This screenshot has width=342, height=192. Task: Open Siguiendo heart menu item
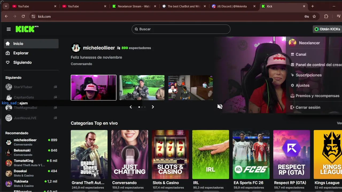pyautogui.click(x=31, y=62)
